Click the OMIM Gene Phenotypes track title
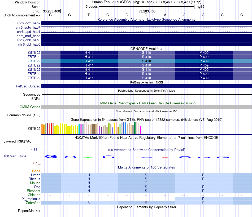252x217 pixels. (146, 103)
